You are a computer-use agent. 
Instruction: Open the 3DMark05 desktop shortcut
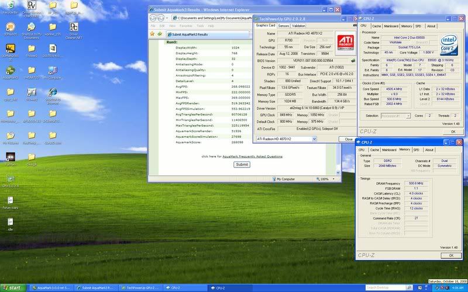(x=11, y=29)
